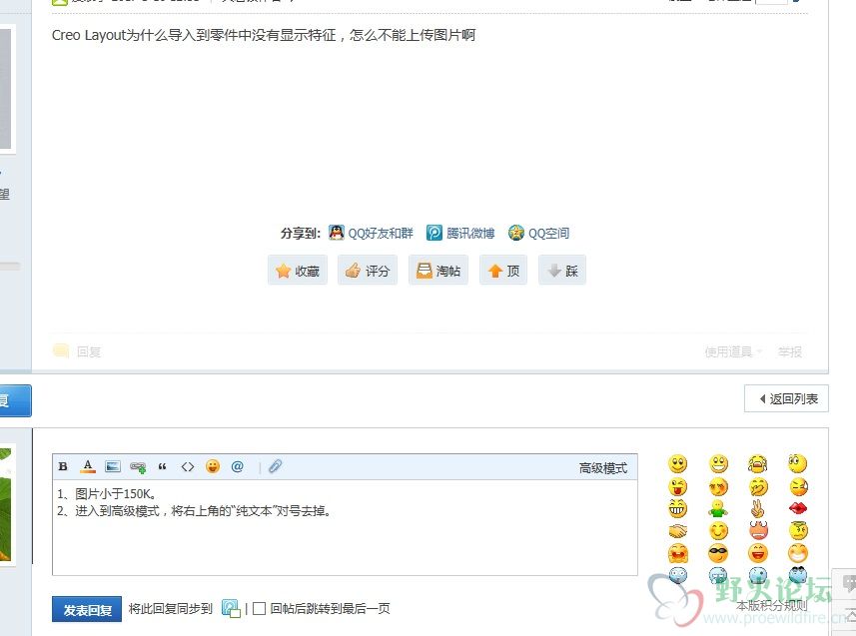Click the 发表回复 submit button
The image size is (856, 636).
(x=87, y=609)
